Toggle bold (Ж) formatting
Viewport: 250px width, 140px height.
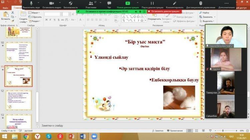pyautogui.click(x=46, y=20)
